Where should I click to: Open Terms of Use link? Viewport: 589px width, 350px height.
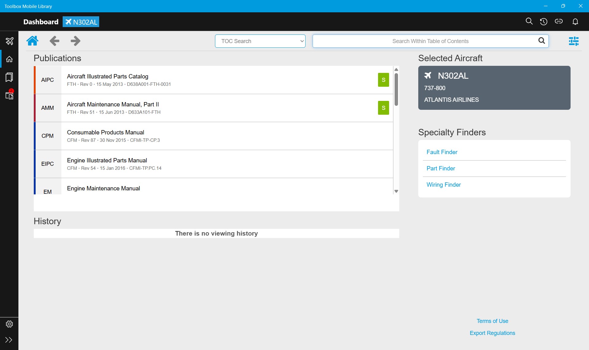pyautogui.click(x=492, y=321)
